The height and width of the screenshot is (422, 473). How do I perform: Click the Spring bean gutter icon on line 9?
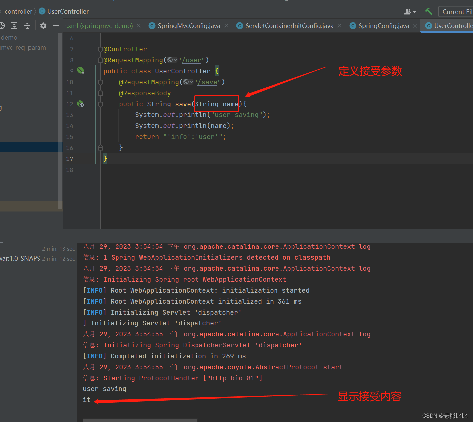click(81, 70)
